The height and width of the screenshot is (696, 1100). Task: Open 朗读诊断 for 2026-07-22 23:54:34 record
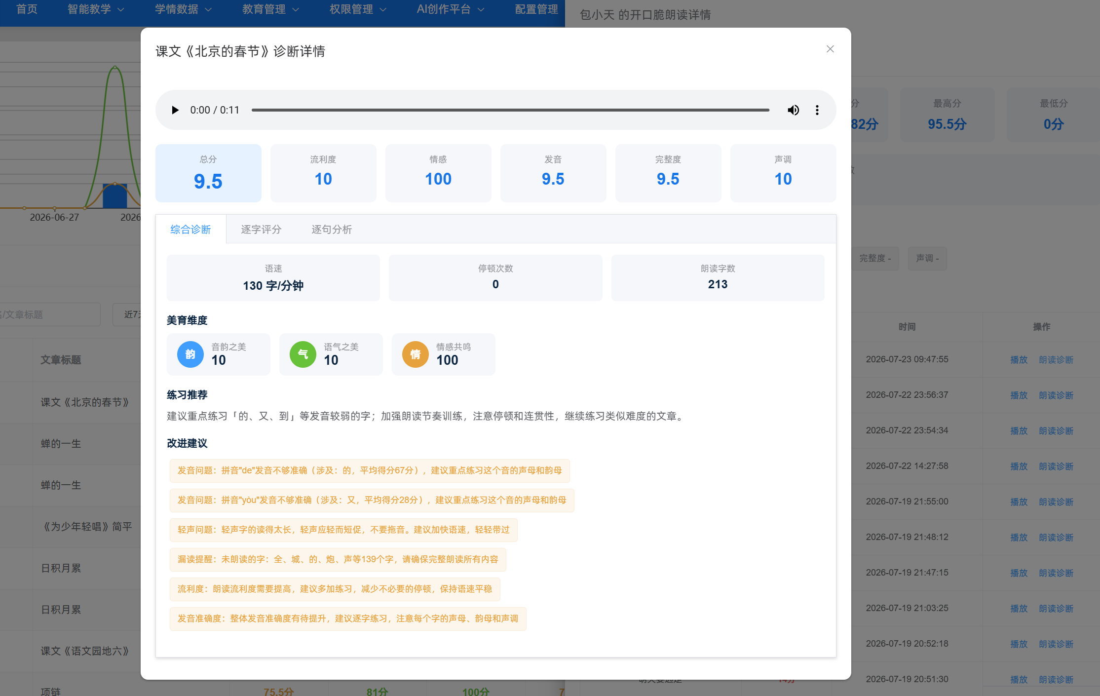pos(1056,431)
